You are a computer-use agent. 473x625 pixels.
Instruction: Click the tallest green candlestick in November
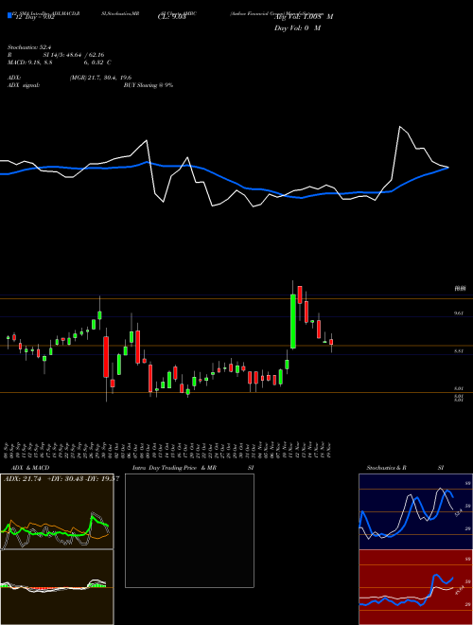[293, 321]
